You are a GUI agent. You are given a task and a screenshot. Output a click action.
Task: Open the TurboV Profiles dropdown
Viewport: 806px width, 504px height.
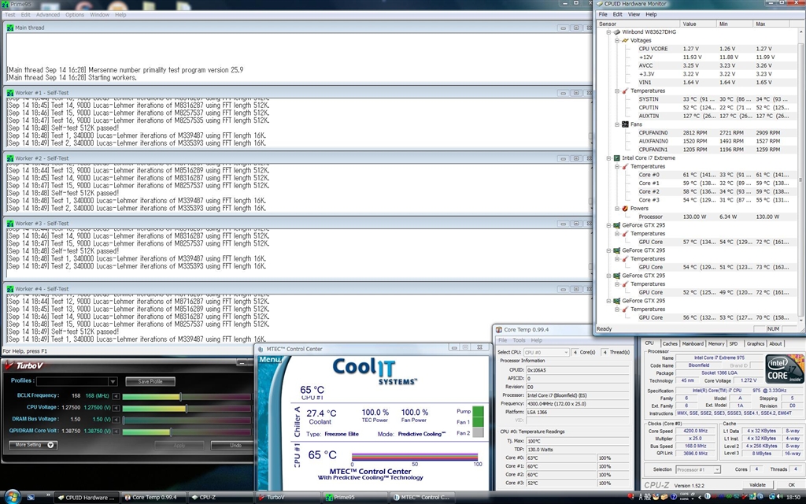click(x=113, y=382)
